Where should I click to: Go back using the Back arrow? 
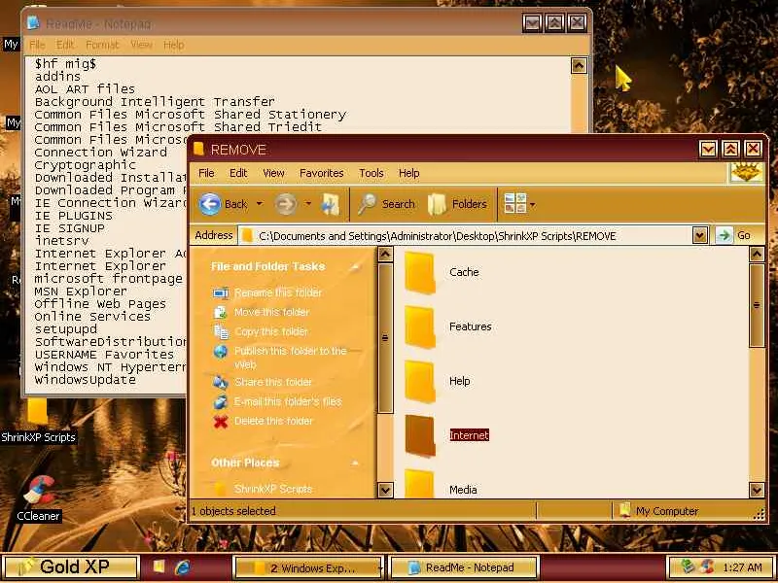[210, 204]
